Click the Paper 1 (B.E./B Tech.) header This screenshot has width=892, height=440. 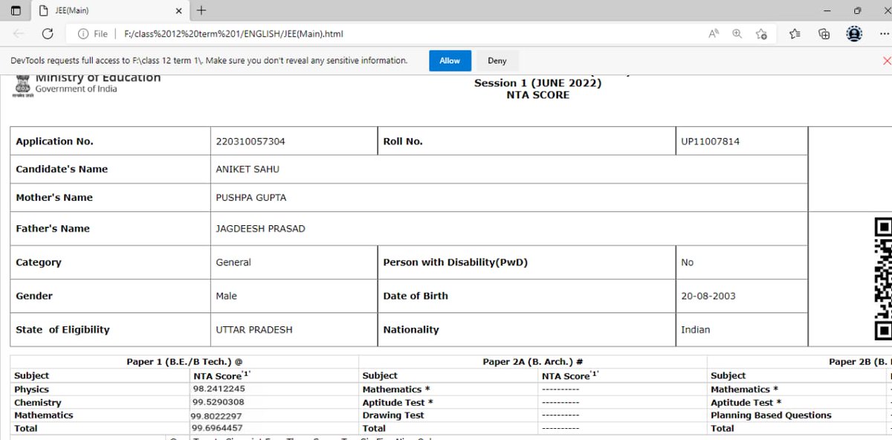184,362
